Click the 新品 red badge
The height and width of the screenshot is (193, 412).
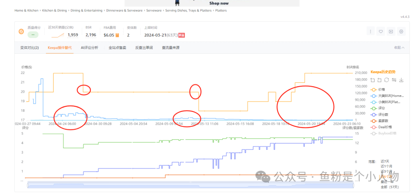(x=182, y=35)
